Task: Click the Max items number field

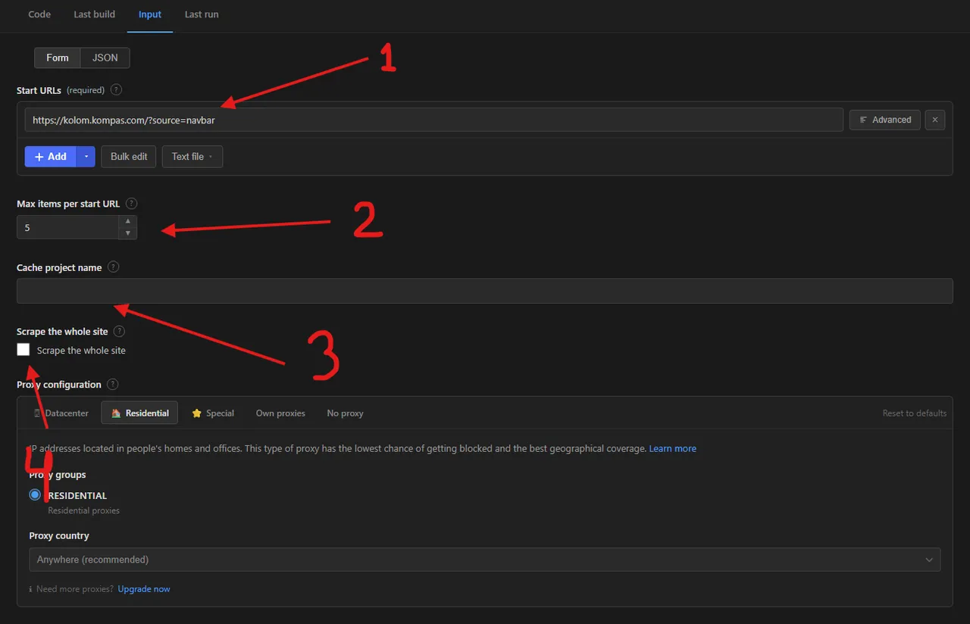Action: coord(67,227)
